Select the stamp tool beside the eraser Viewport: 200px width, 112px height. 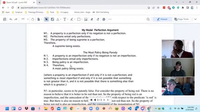tap(98, 19)
